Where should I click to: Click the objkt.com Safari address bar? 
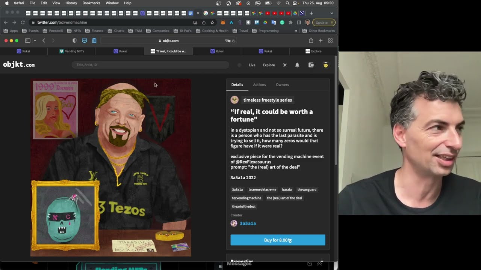pos(168,40)
